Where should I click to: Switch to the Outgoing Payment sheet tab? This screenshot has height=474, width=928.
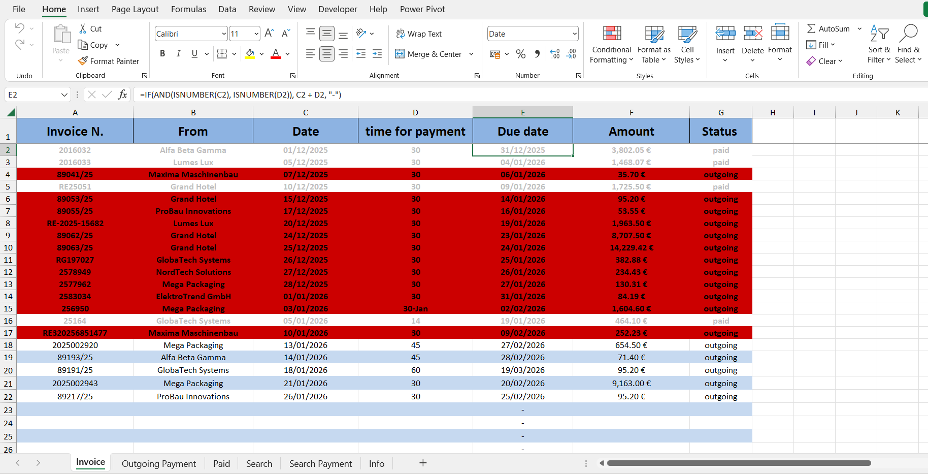(158, 463)
